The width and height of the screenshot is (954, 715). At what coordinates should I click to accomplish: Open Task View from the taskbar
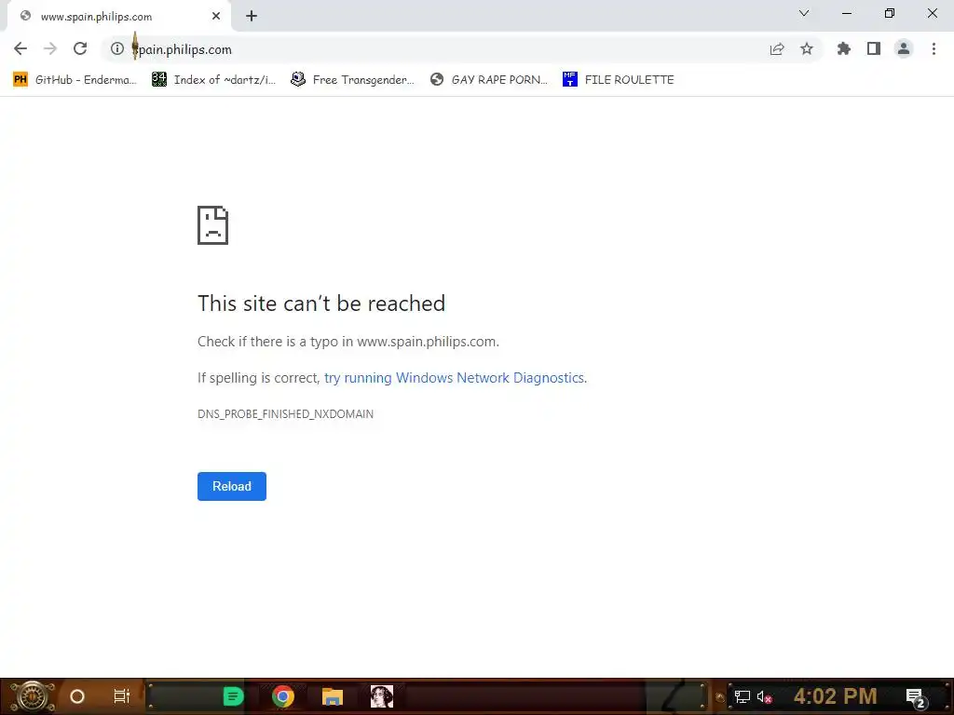pyautogui.click(x=122, y=696)
